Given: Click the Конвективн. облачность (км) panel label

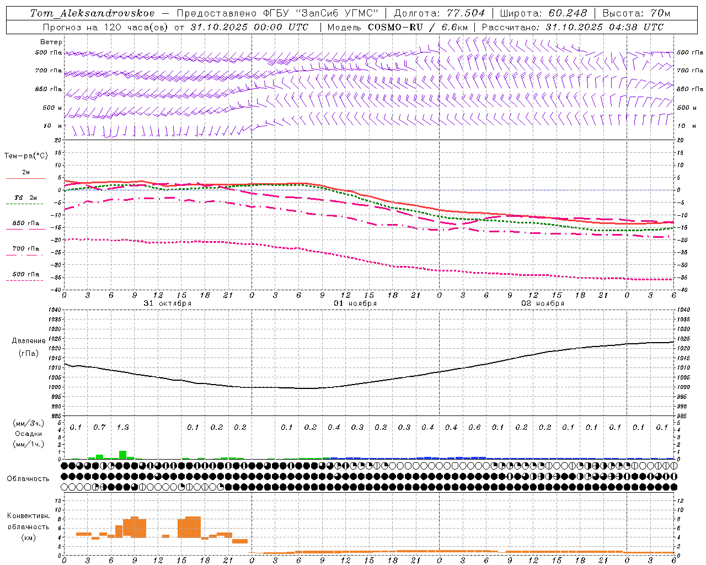Looking at the screenshot, I should [x=28, y=526].
